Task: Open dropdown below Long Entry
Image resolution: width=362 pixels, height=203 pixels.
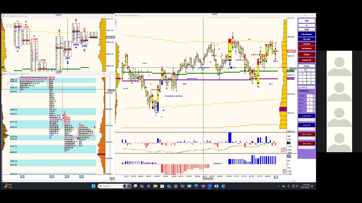Action: tap(307, 120)
